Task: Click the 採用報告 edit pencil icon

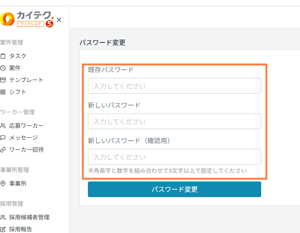Action: pos(3,229)
